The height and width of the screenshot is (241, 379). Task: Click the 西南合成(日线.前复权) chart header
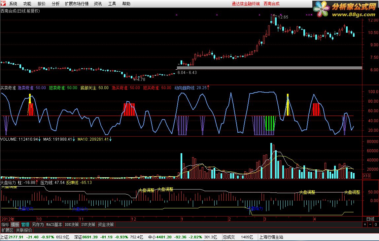20,11
